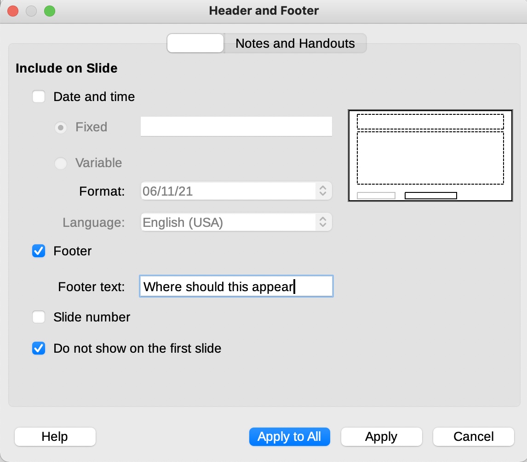This screenshot has height=462, width=527.
Task: Click the slide placement preview thumbnail
Action: coord(430,155)
